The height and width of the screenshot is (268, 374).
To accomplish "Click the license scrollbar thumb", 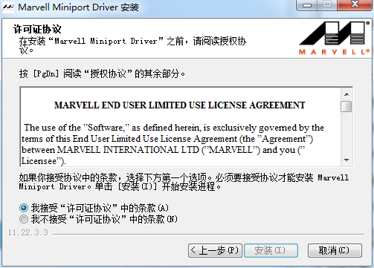I will [x=346, y=106].
